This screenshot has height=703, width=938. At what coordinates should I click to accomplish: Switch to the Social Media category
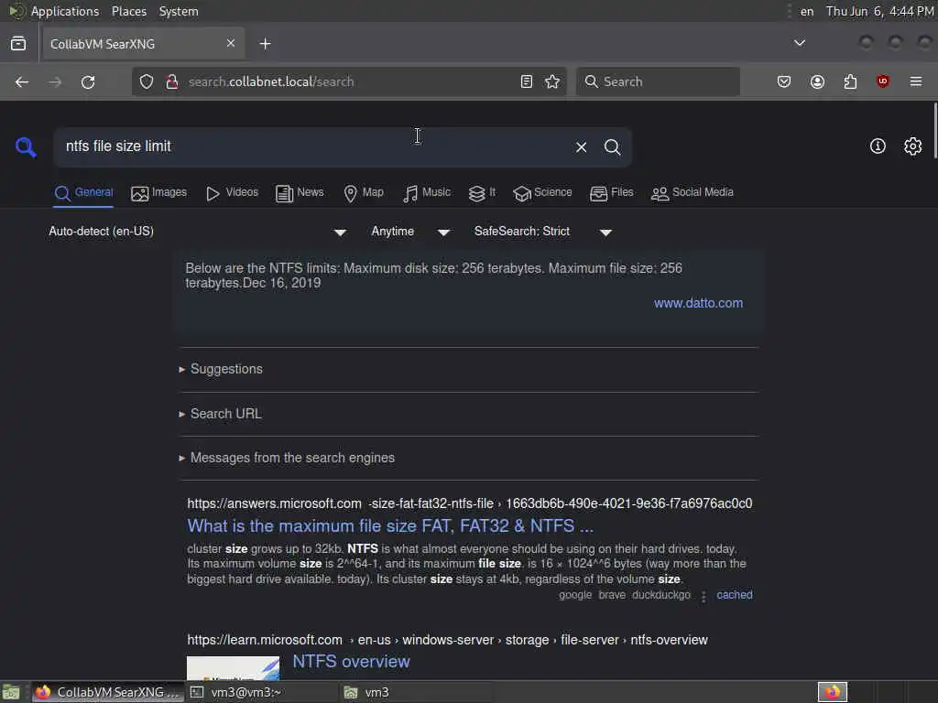[x=693, y=192]
